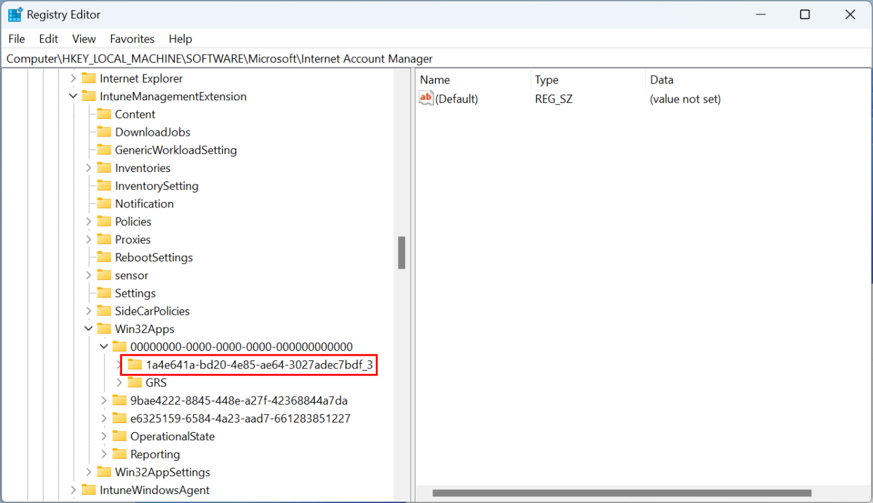This screenshot has width=873, height=503.
Task: Select the Internet Explorer folder icon
Action: pyautogui.click(x=89, y=78)
